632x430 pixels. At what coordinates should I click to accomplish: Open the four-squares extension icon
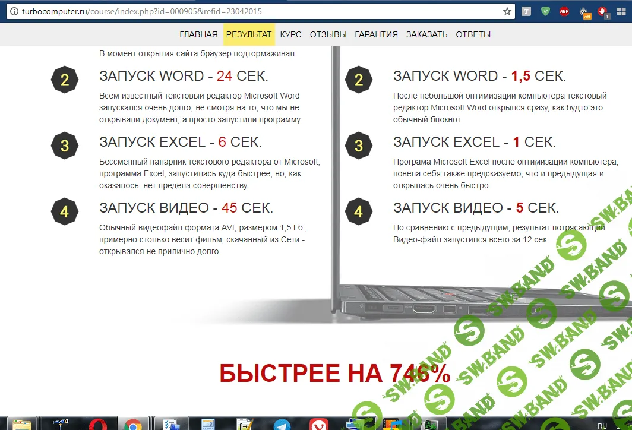(x=621, y=11)
